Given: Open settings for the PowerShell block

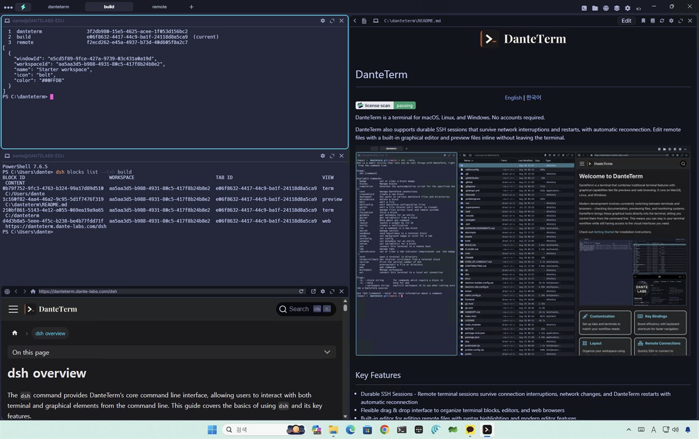Looking at the screenshot, I should [x=323, y=156].
